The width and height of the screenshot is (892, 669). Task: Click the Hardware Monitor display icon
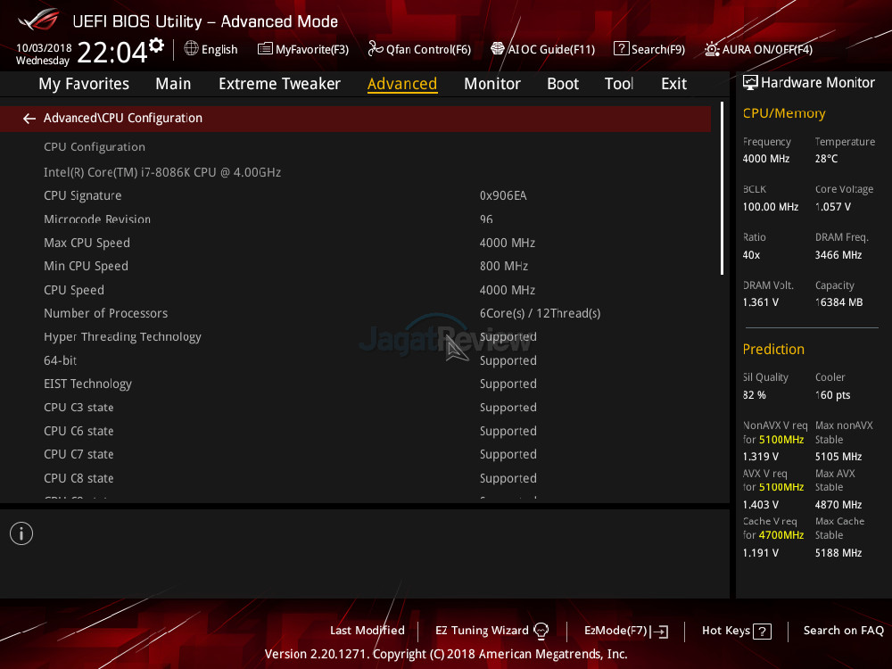click(750, 83)
